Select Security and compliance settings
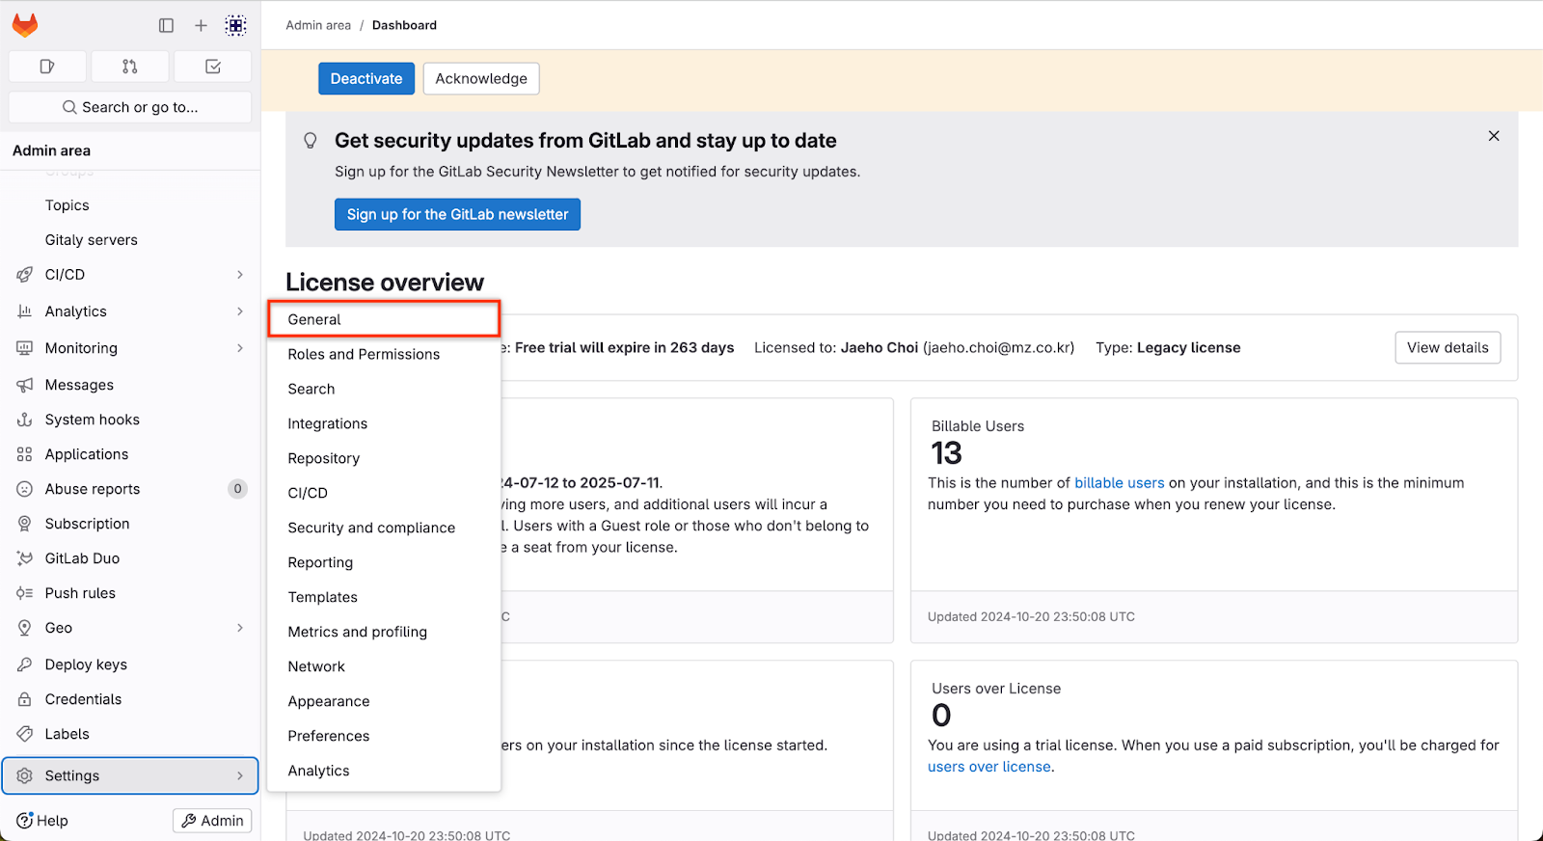Image resolution: width=1543 pixels, height=841 pixels. click(x=384, y=528)
